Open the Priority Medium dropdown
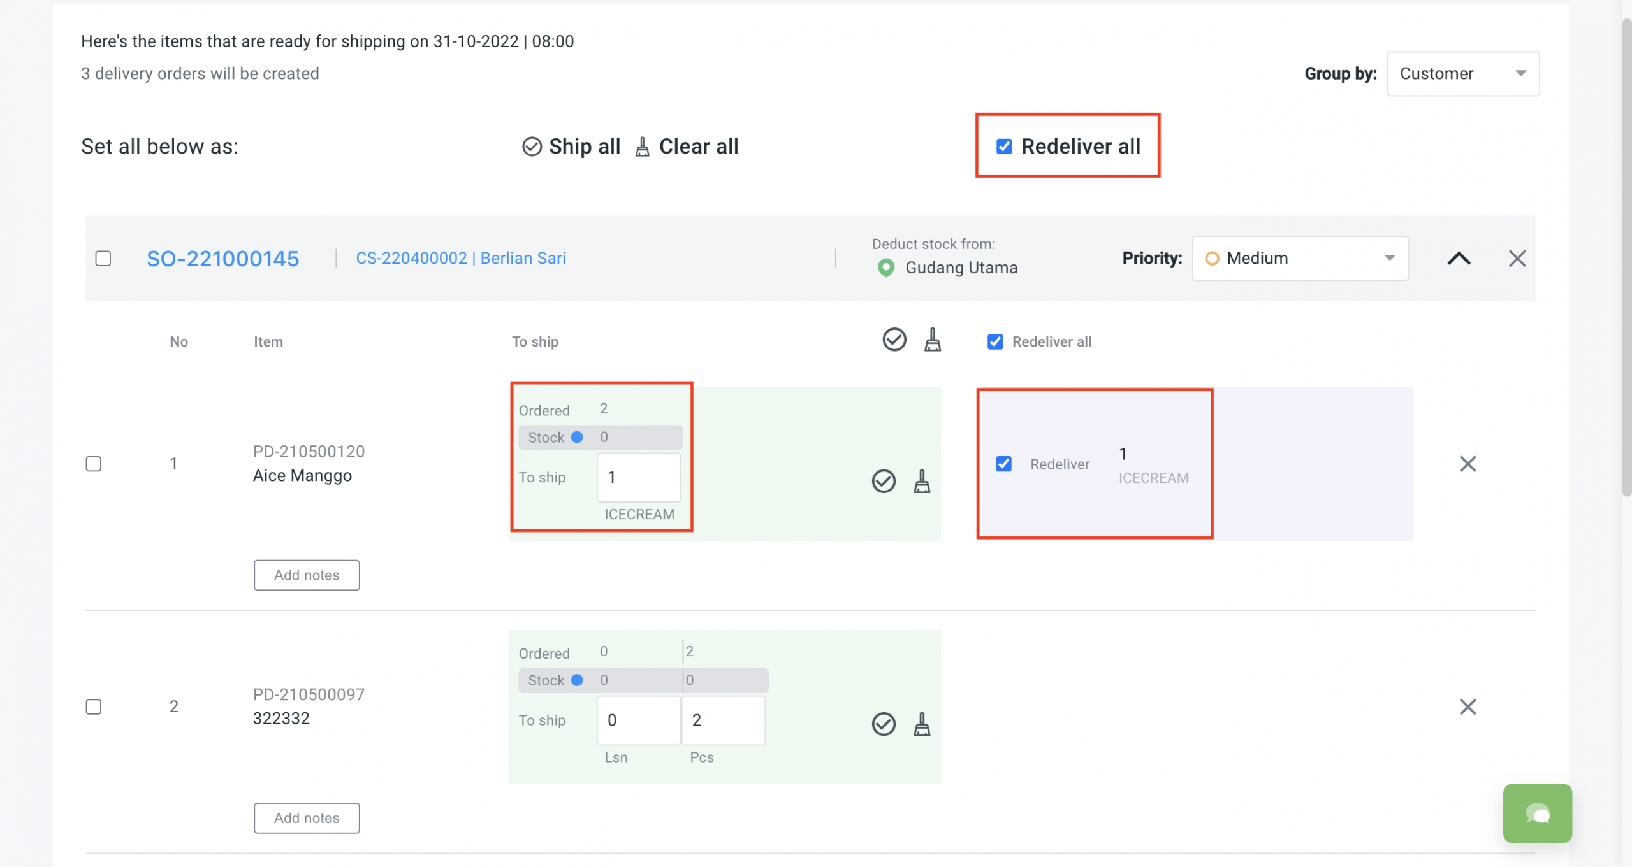Screen dimensions: 1632x867 coord(1300,258)
